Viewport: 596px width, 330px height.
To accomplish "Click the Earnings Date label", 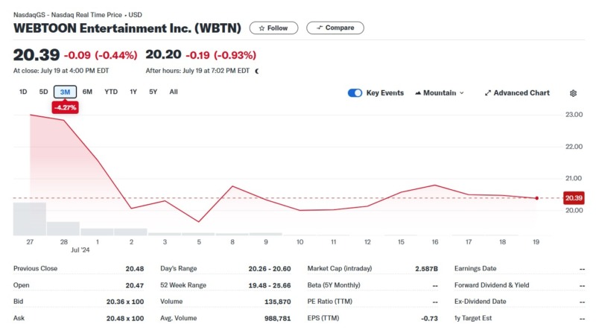I will pyautogui.click(x=475, y=268).
